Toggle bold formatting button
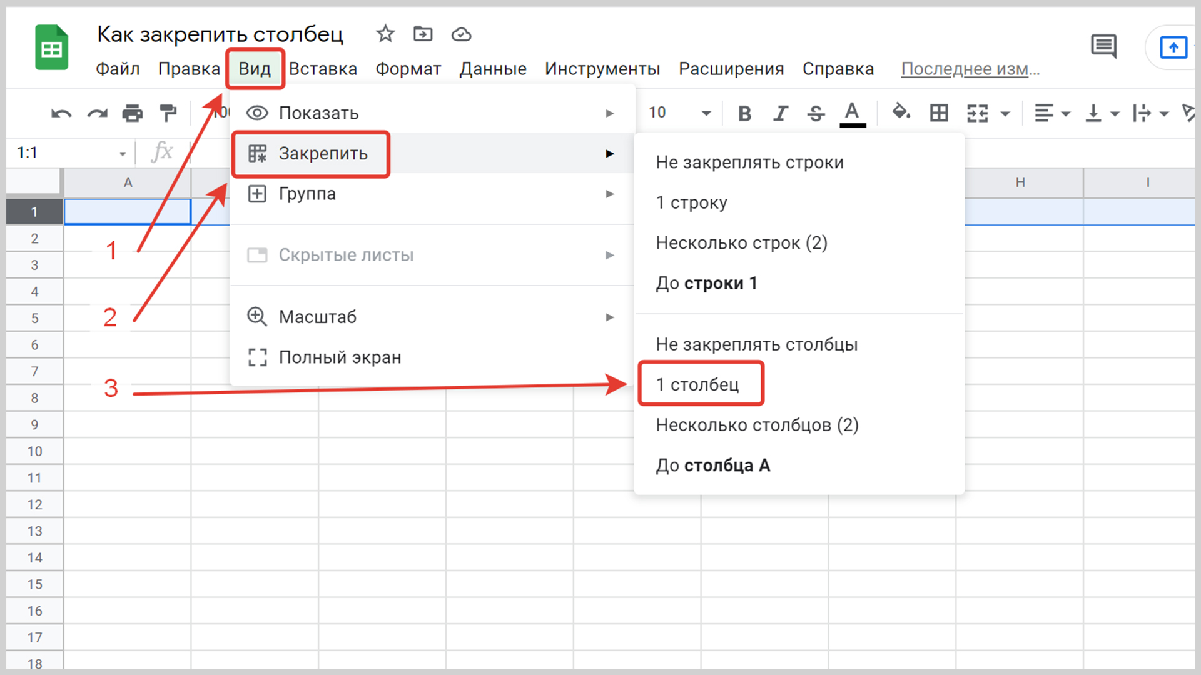 (x=744, y=113)
